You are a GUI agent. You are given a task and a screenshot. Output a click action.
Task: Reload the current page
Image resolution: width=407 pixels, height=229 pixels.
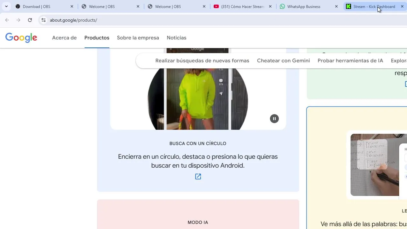click(30, 20)
